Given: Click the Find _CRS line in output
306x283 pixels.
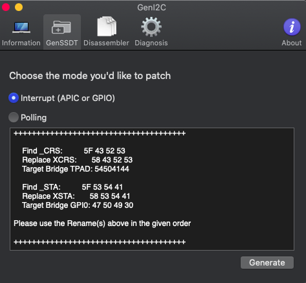Looking at the screenshot, I should tap(74, 151).
